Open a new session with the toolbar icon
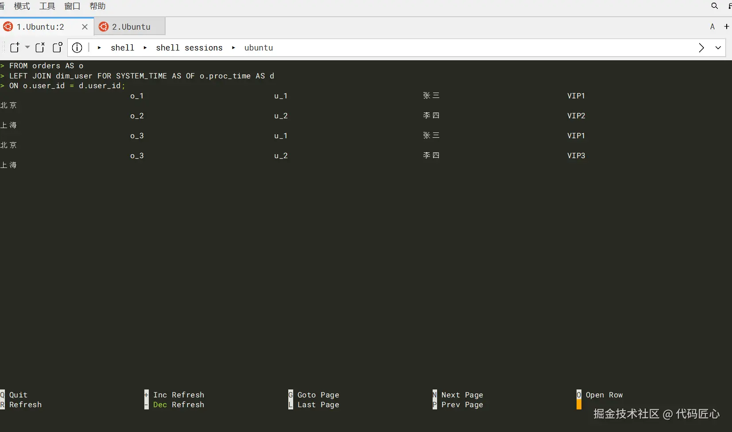Viewport: 732px width, 432px height. point(15,47)
